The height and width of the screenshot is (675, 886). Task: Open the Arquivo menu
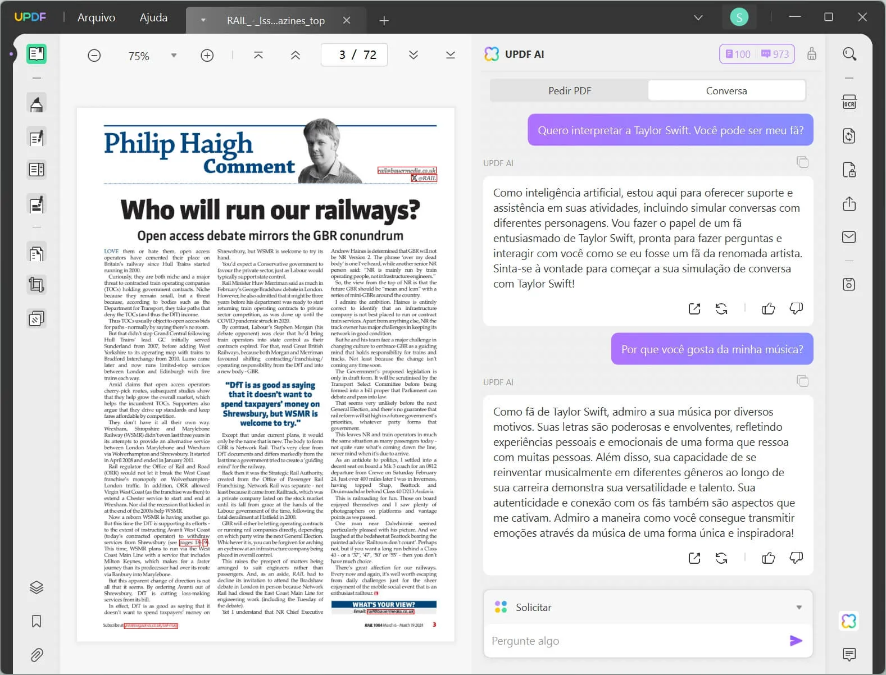pos(96,17)
